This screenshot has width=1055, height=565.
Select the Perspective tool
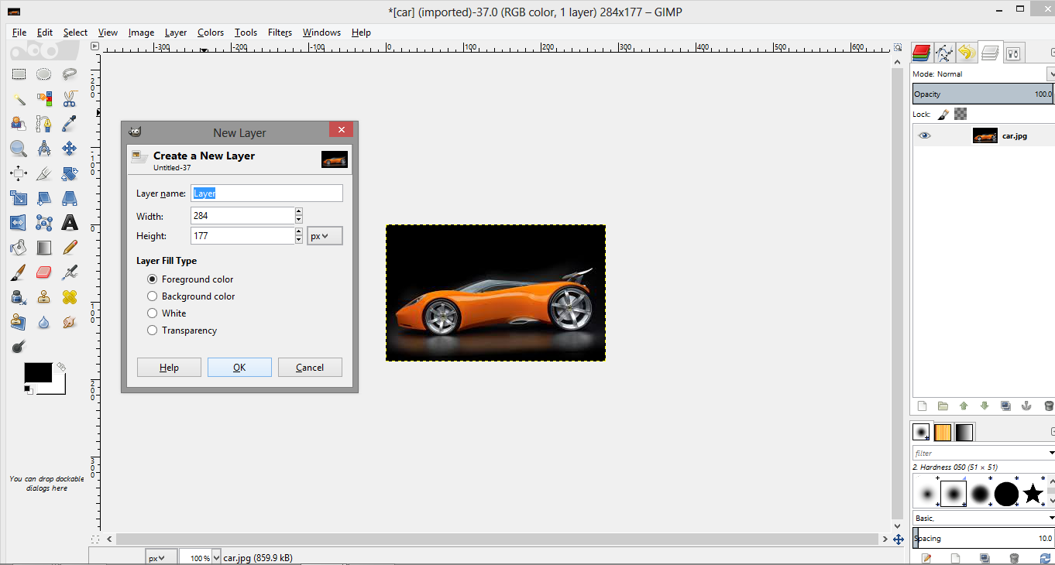coord(70,198)
